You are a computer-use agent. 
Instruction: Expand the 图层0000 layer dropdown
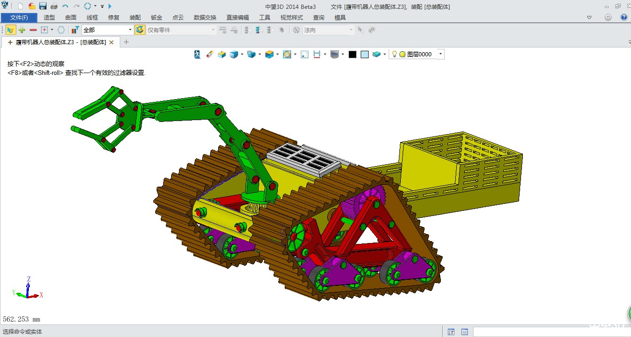click(x=440, y=54)
